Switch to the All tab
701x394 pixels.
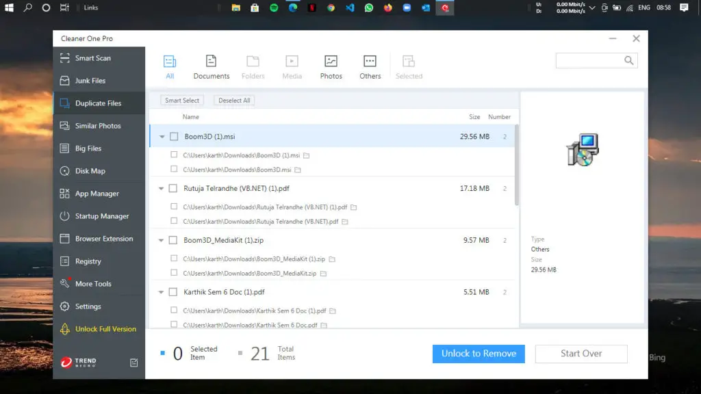[170, 67]
